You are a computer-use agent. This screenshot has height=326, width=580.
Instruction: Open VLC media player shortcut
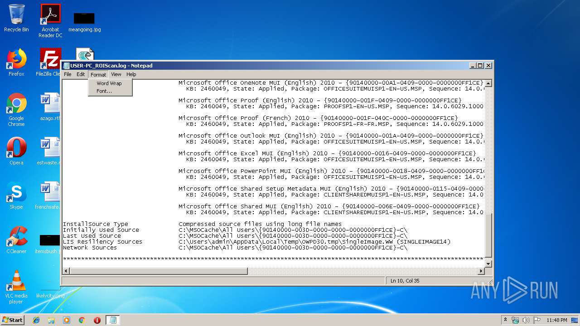(x=16, y=287)
